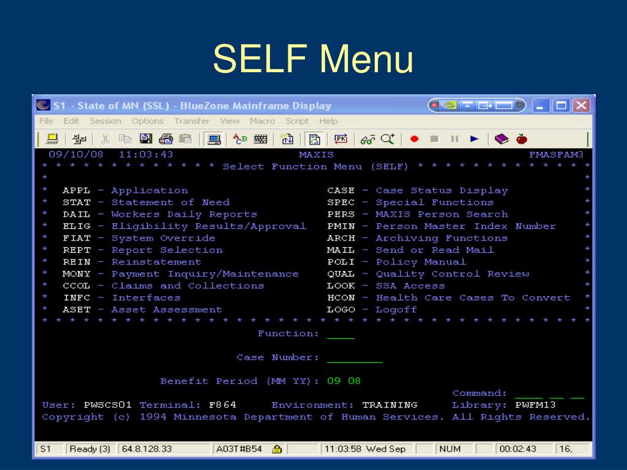Click the blue play macro arrow
627x470 pixels.
(475, 139)
